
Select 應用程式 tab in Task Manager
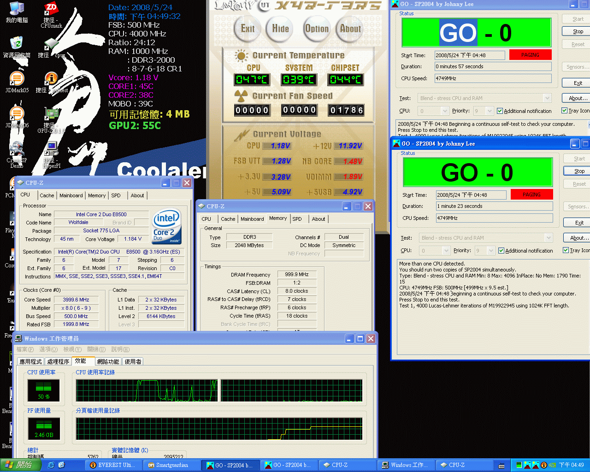30,362
